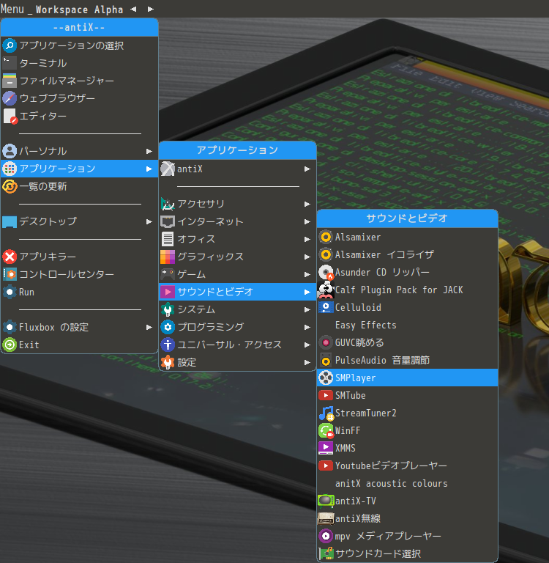Image resolution: width=549 pixels, height=563 pixels.
Task: Open Alsamixer イコライザ entry
Action: coord(407,254)
